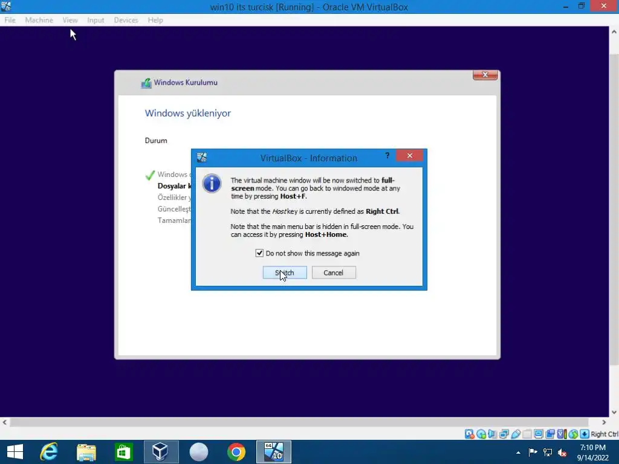Screen dimensions: 619x464
Task: Click the audio status bar icon
Action: click(x=492, y=434)
